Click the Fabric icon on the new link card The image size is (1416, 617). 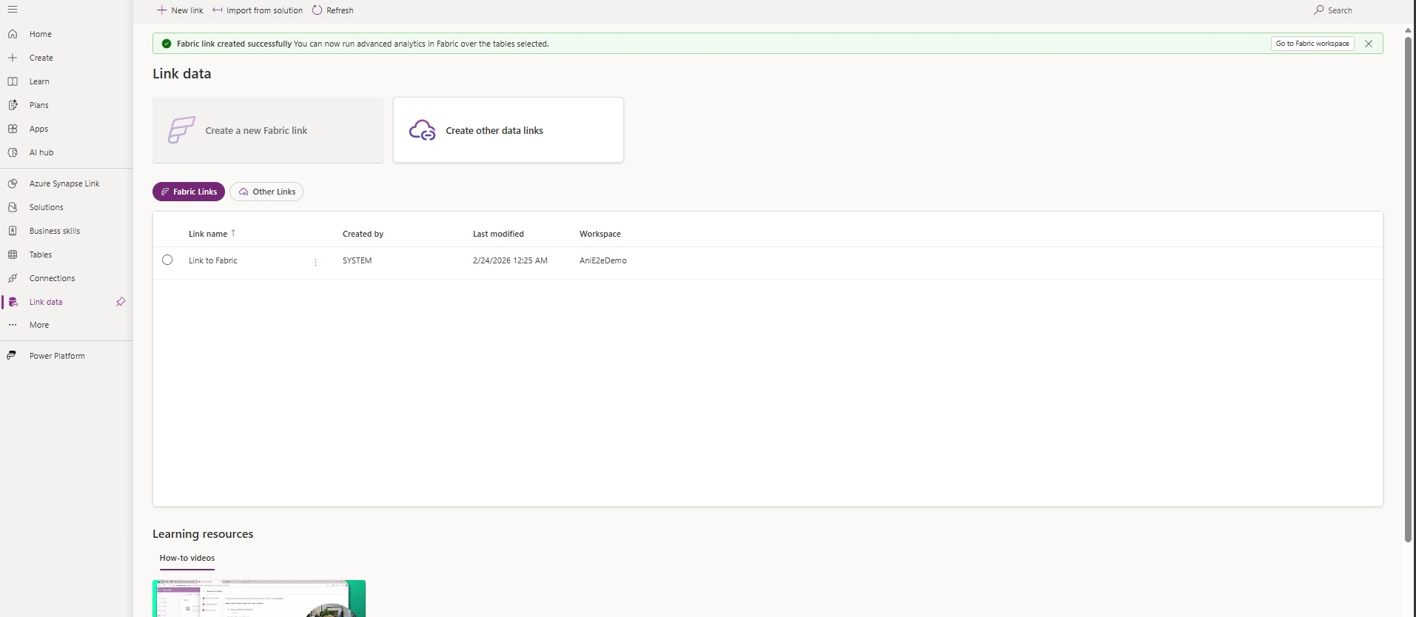[x=181, y=130]
